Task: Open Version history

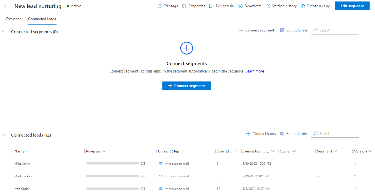Action: click(x=281, y=6)
